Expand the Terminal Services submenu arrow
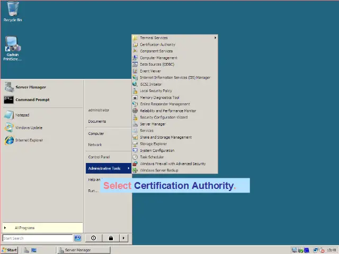Viewport: 339px width, 254px height. [215, 38]
